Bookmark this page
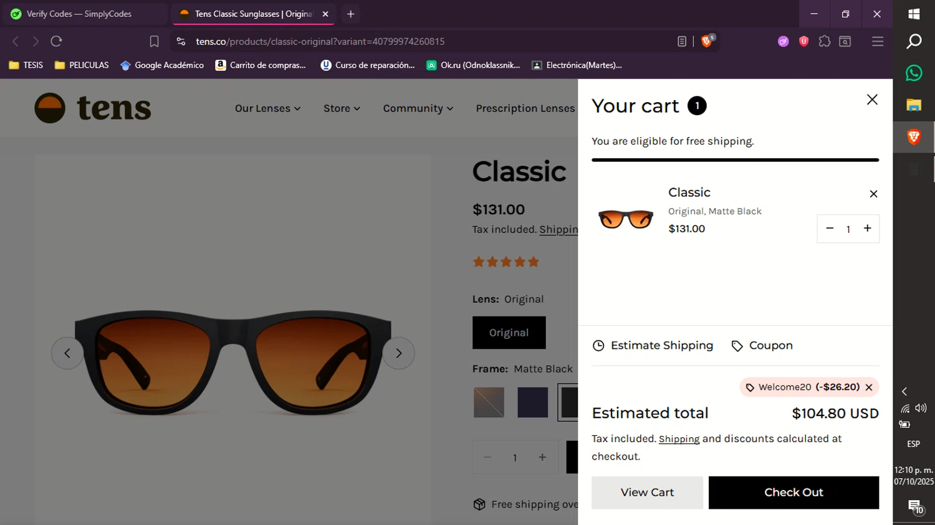 (x=154, y=41)
